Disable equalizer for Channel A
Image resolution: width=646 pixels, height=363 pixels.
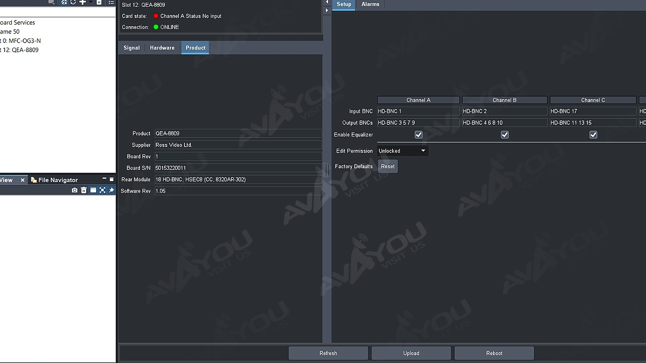point(418,135)
